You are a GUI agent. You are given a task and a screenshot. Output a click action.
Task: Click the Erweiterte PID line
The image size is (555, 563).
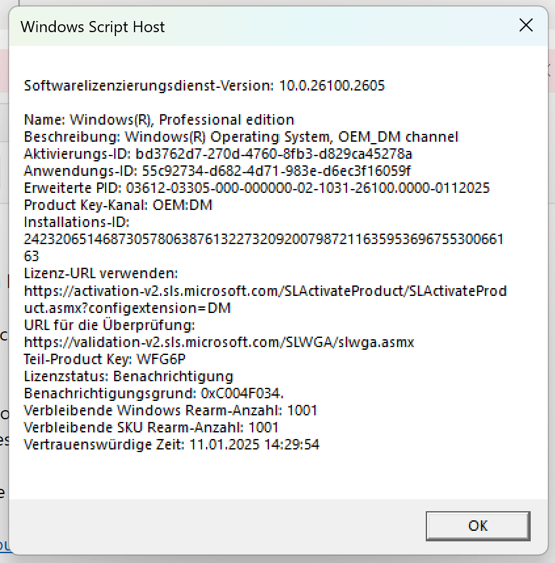(x=256, y=188)
